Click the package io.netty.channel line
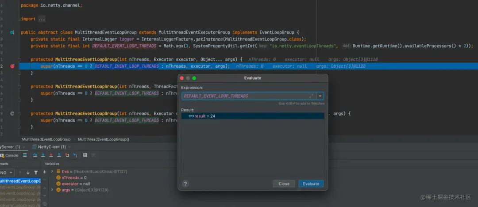Viewport: 478px width, 207px height. [x=51, y=5]
